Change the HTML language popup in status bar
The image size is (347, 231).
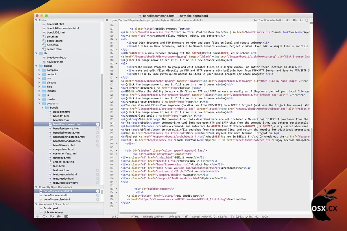tap(136, 216)
